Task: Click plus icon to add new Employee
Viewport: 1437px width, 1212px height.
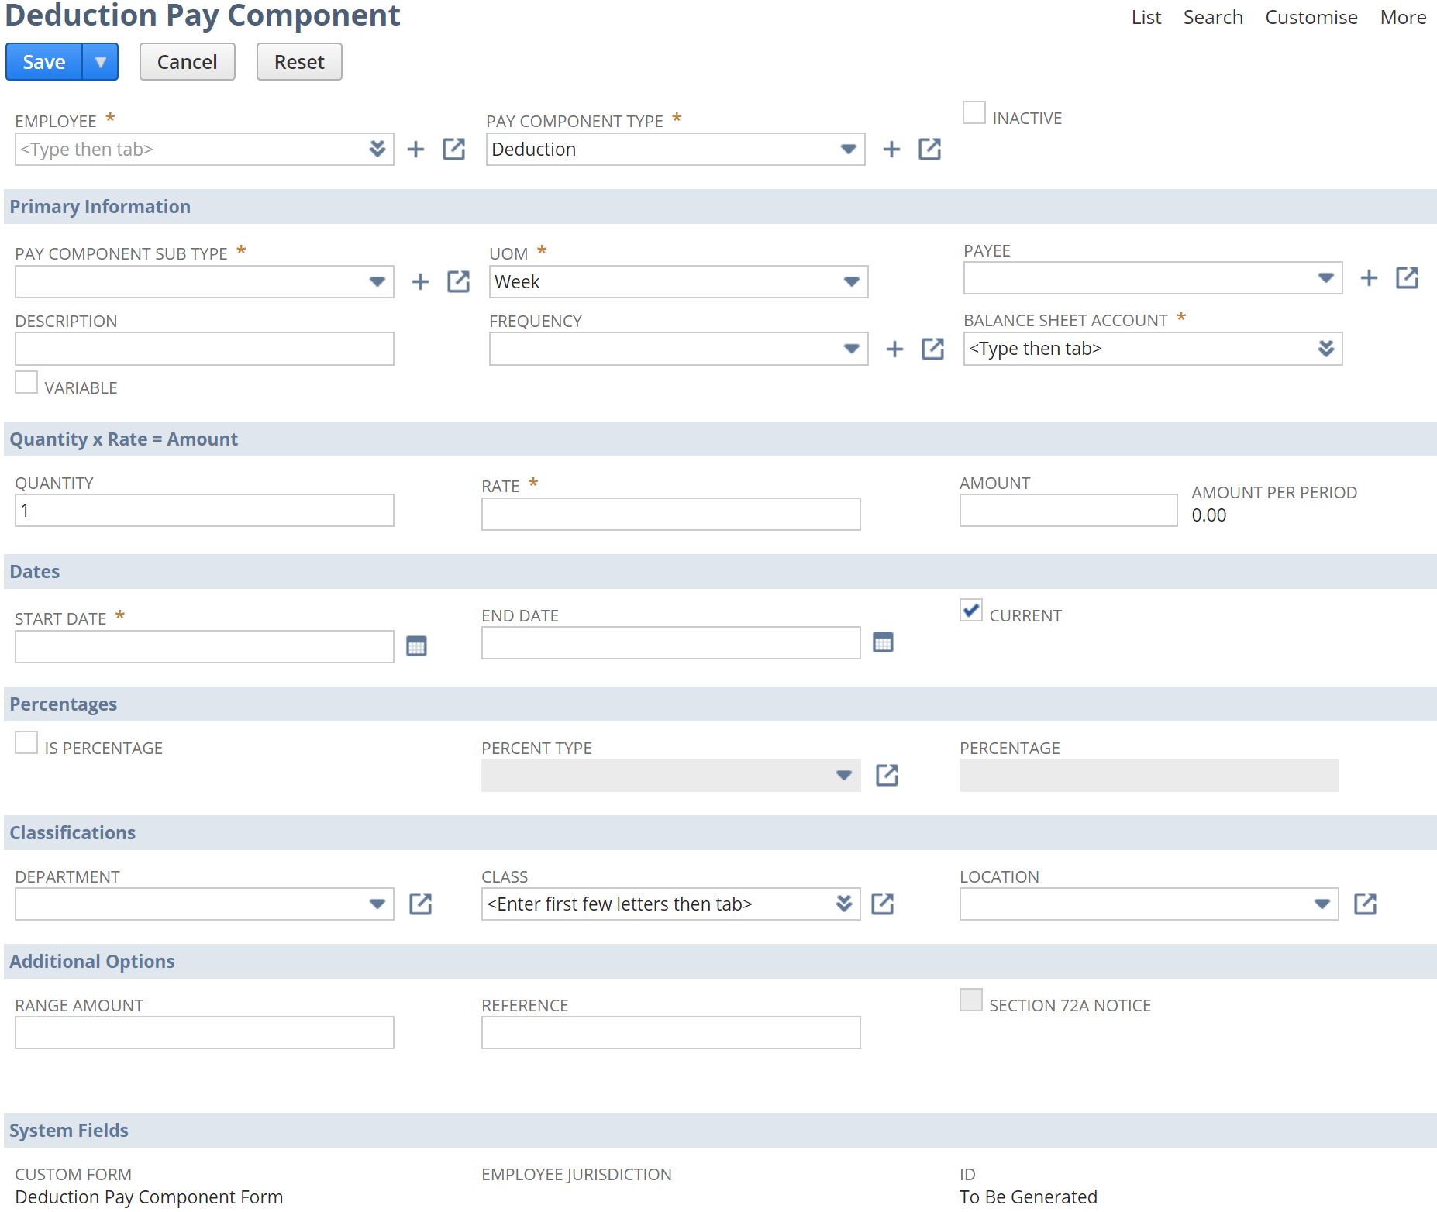Action: (417, 149)
